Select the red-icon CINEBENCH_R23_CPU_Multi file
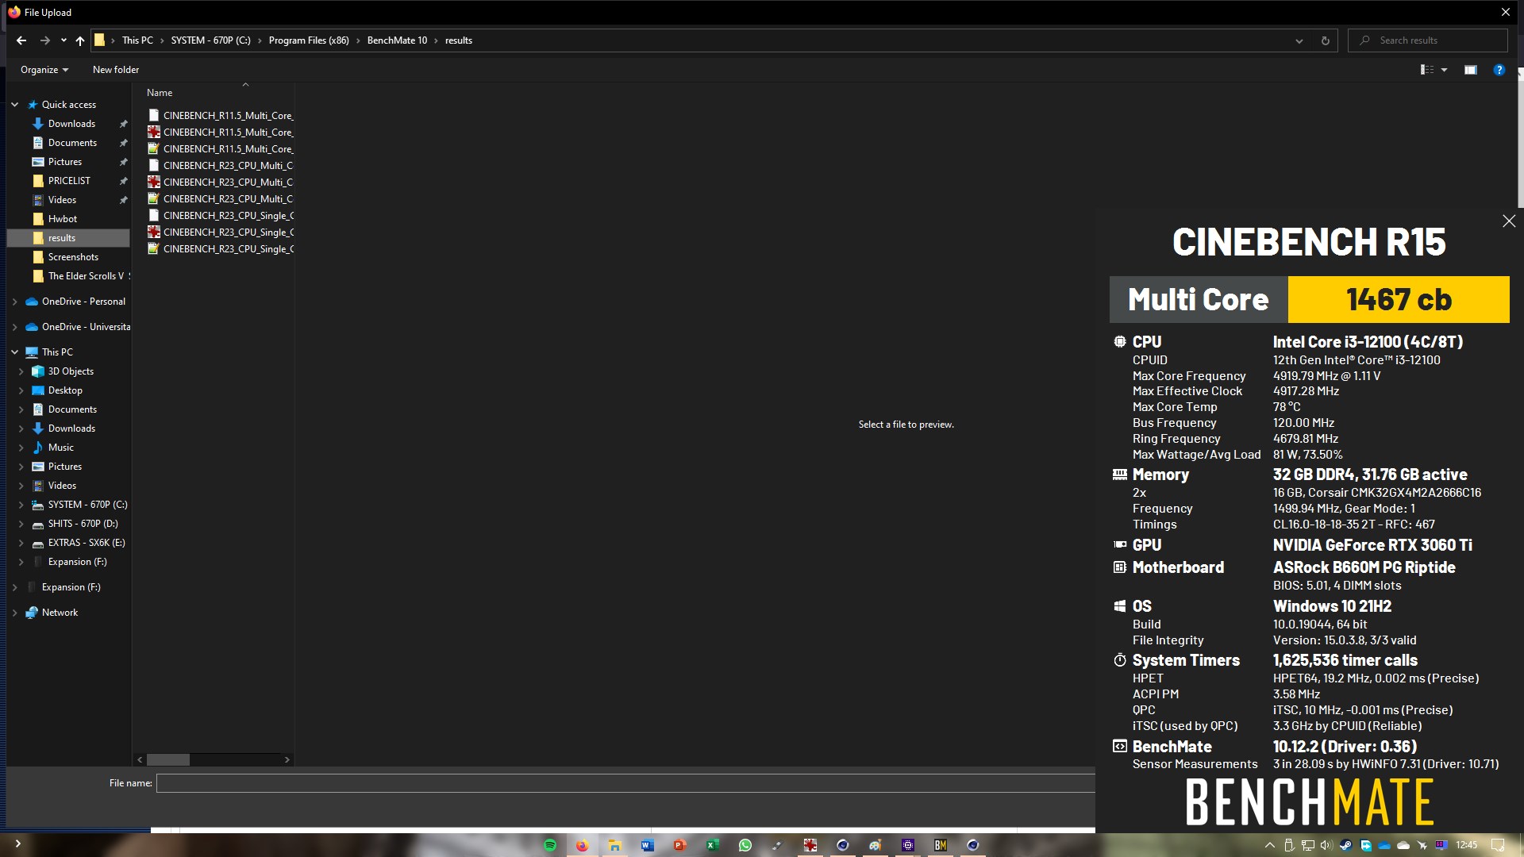The image size is (1524, 857). point(220,183)
